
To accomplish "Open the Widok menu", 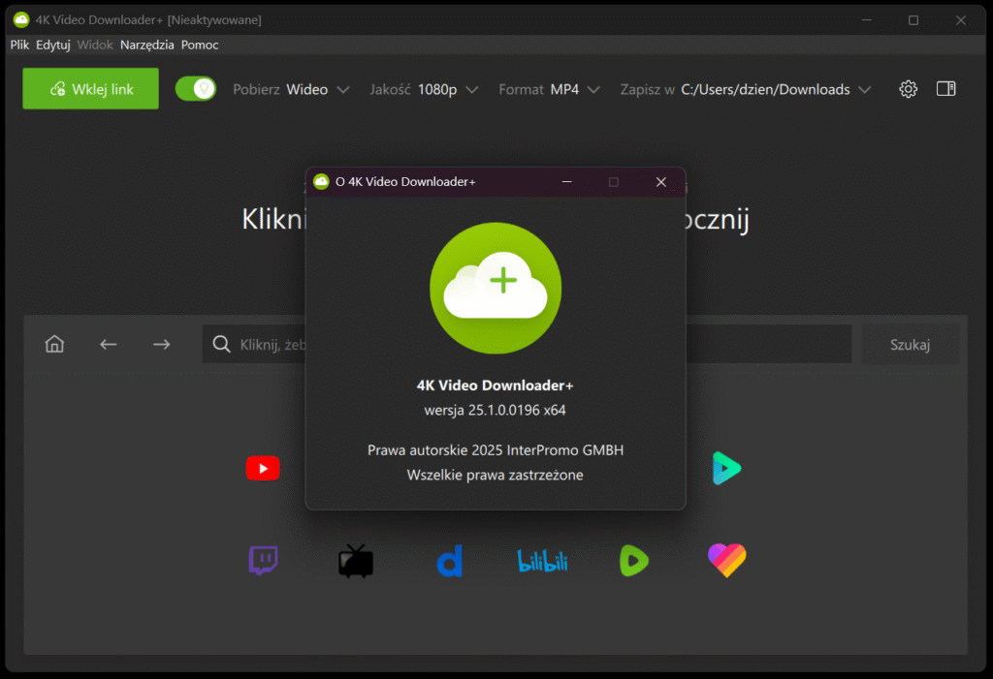I will tap(95, 45).
